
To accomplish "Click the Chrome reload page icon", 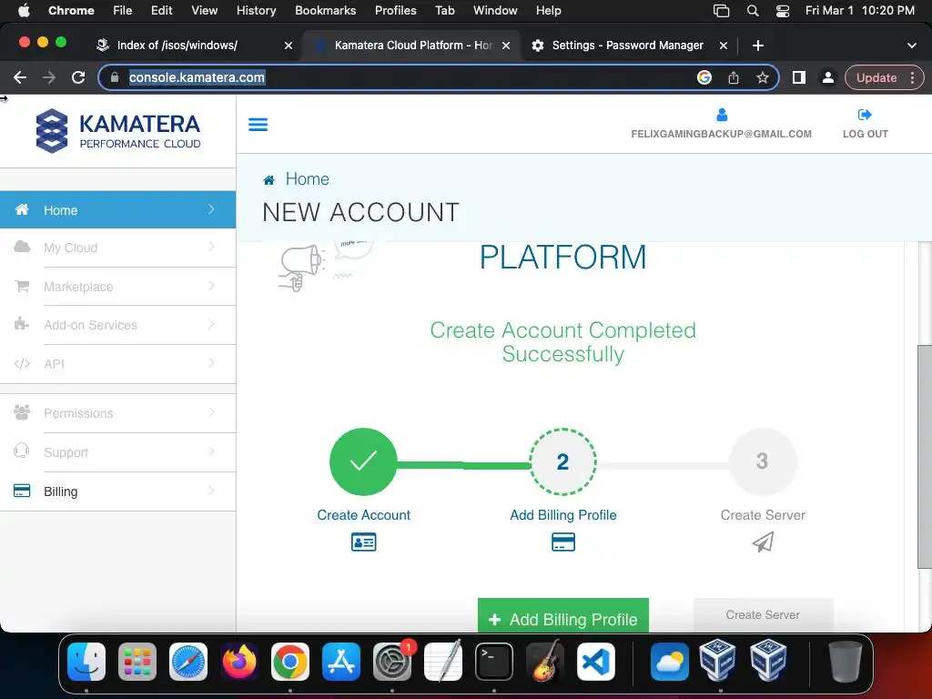I will (78, 77).
